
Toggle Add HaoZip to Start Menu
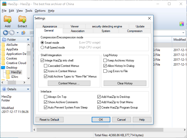click(99, 102)
